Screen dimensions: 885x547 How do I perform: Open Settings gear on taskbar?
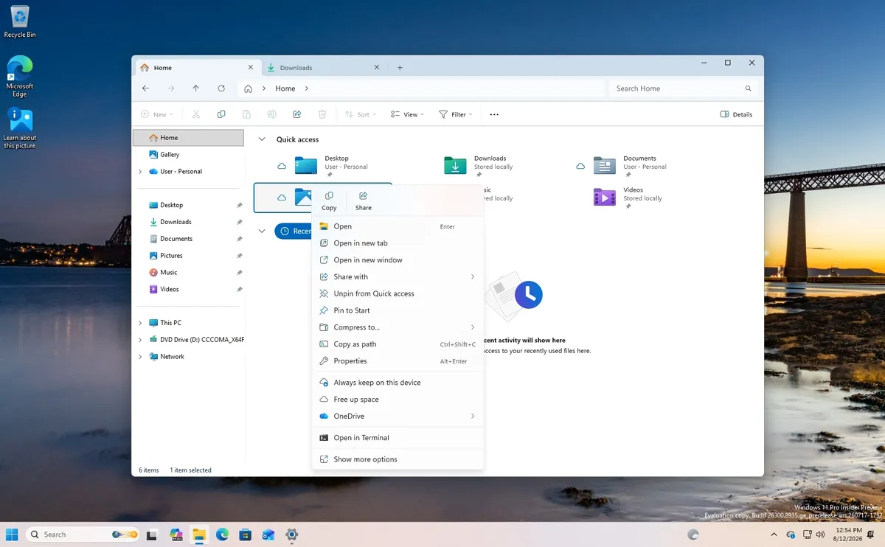pyautogui.click(x=291, y=534)
